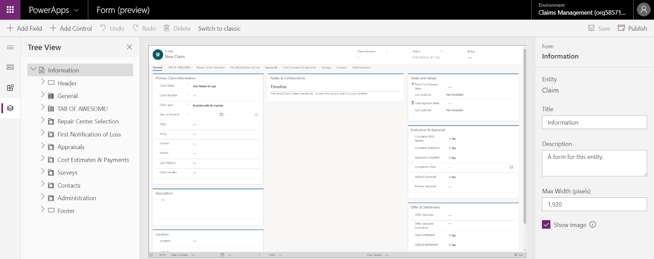Select Claim Status value First Notice of Loss
This screenshot has width=654, height=259.
204,86
